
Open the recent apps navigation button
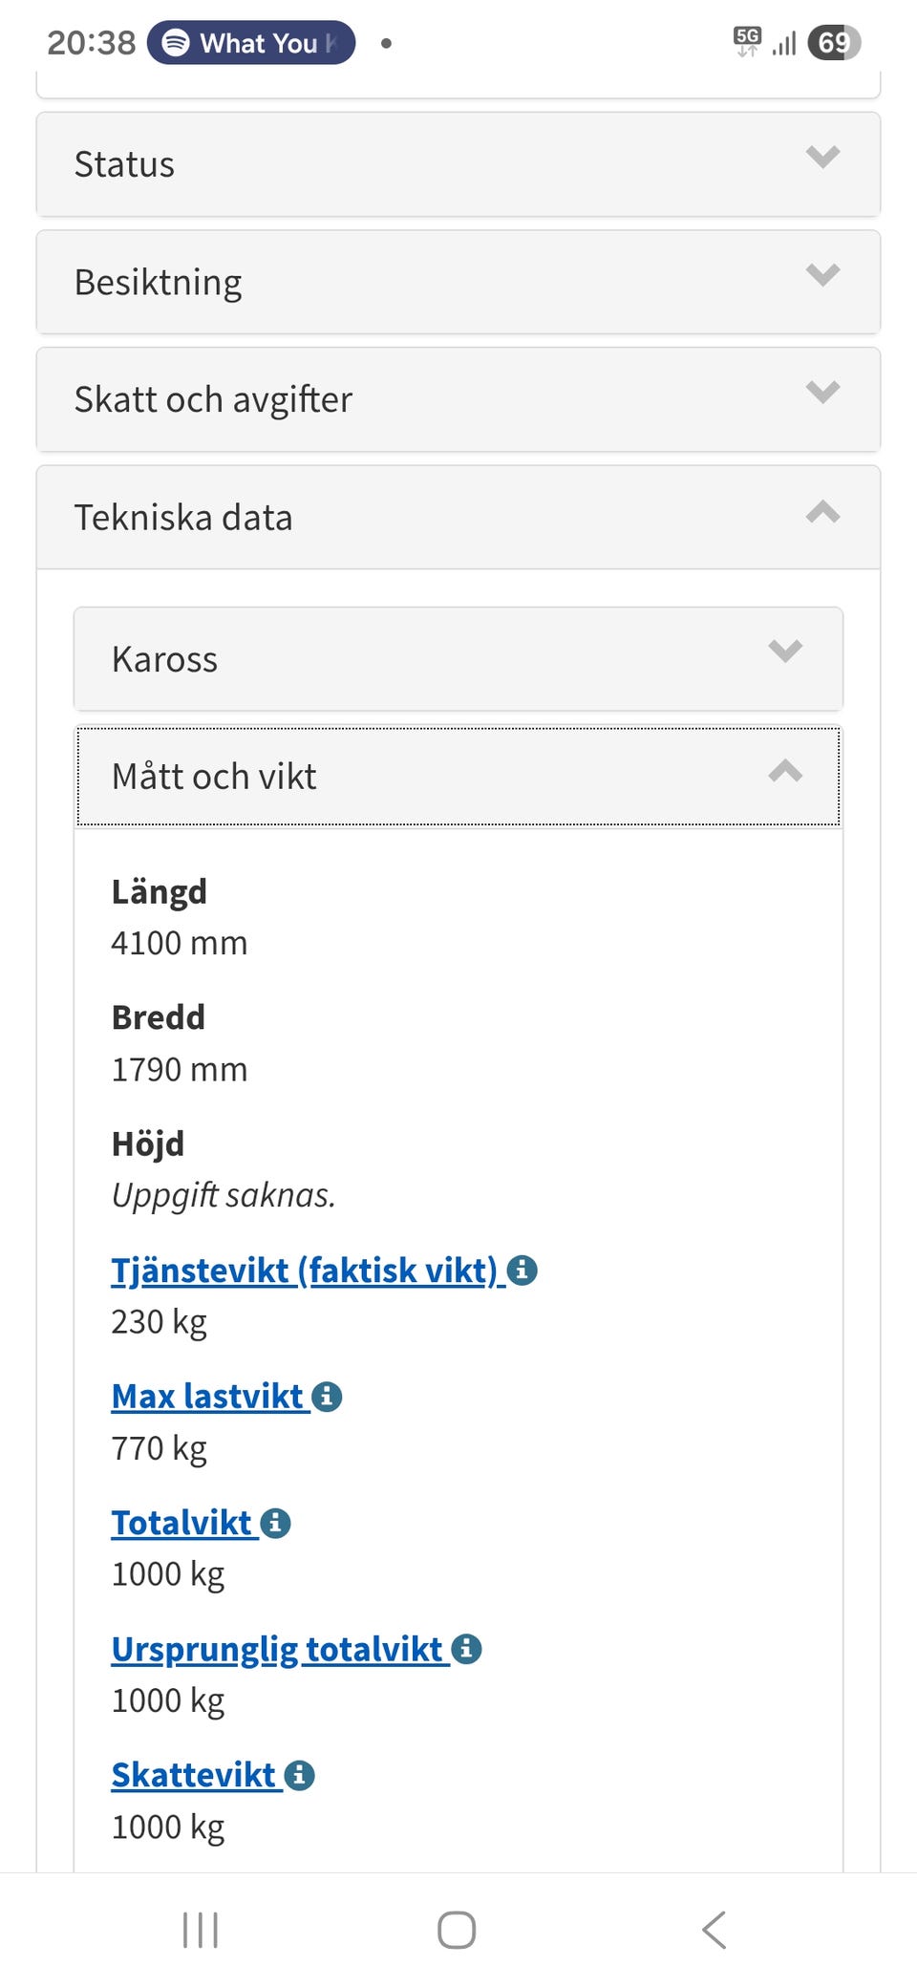201,1930
